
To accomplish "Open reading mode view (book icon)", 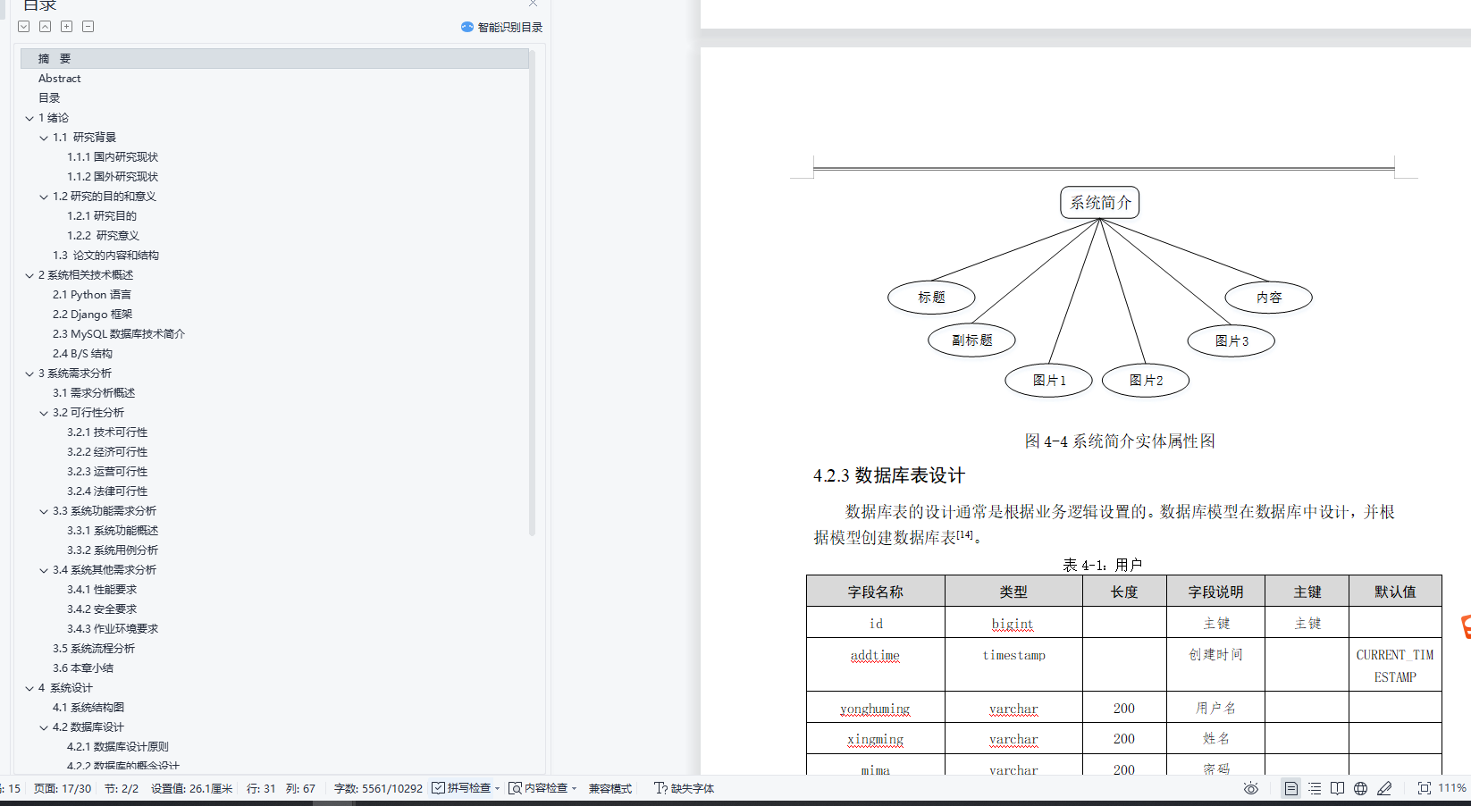I will tap(1337, 788).
